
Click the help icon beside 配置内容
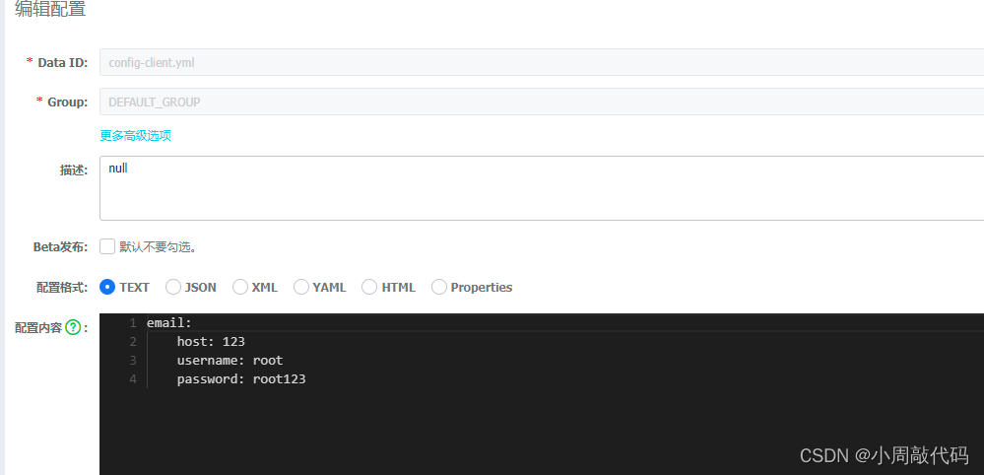click(x=73, y=327)
